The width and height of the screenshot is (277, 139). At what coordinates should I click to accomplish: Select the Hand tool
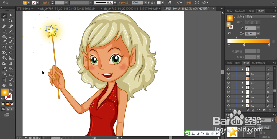click(x=4, y=85)
